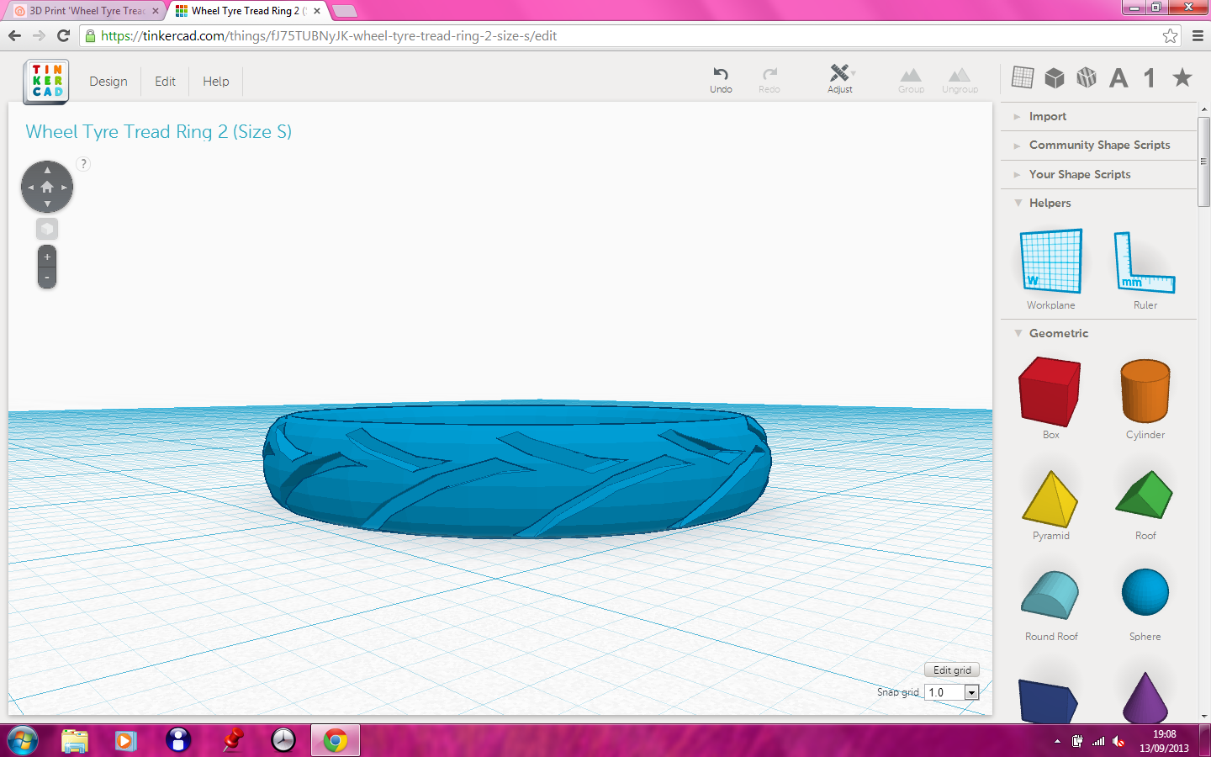
Task: Click the Tinkercad logo
Action: 47,82
